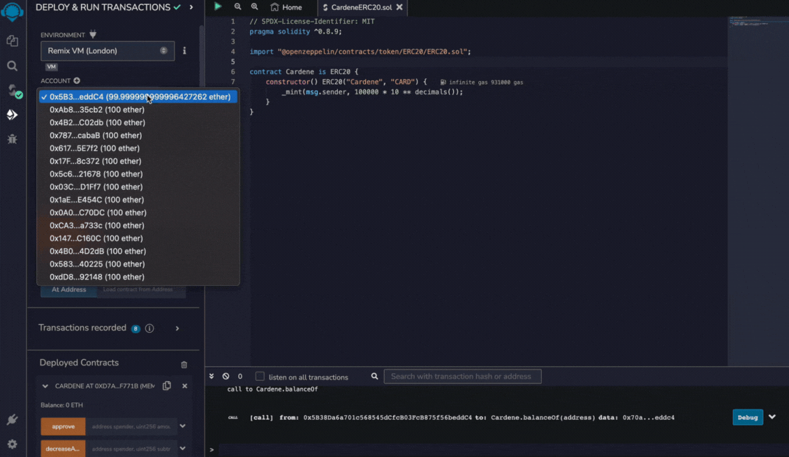This screenshot has width=789, height=457.
Task: Click the terminal search magnifier icon
Action: pos(374,377)
